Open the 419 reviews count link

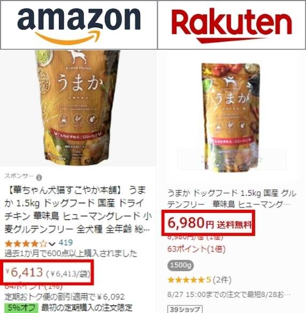tap(65, 242)
